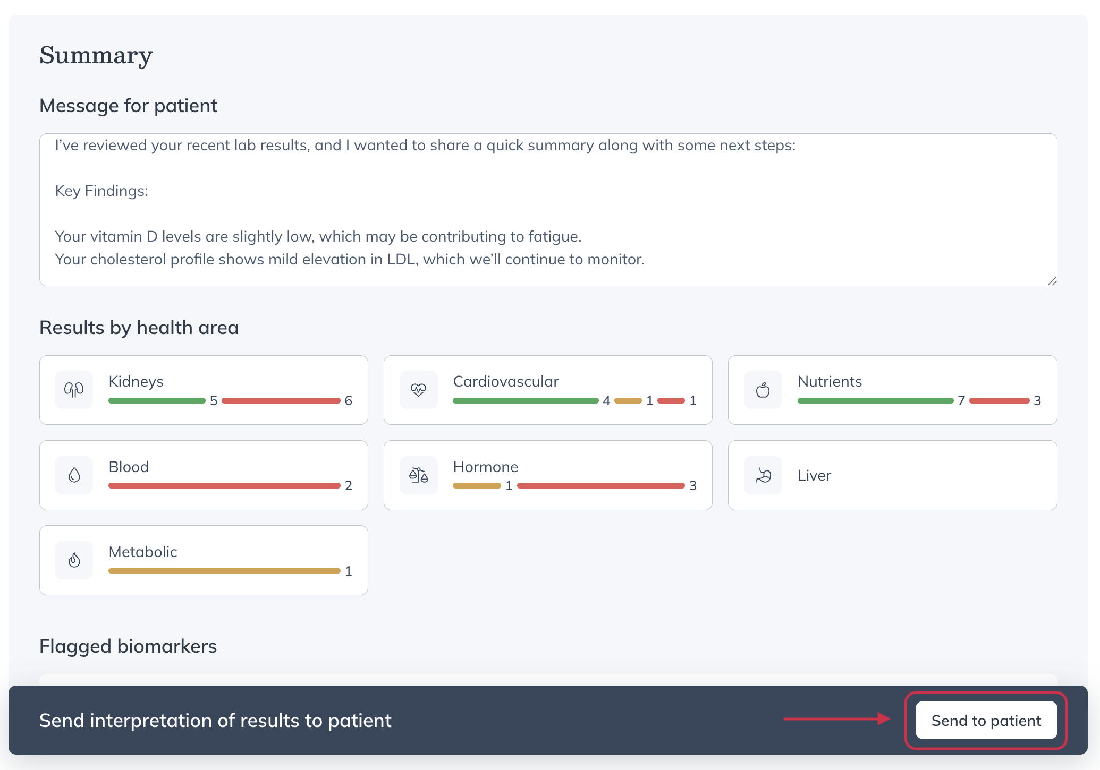1100x770 pixels.
Task: Click the yellow bar in Metabolic card
Action: coord(224,571)
